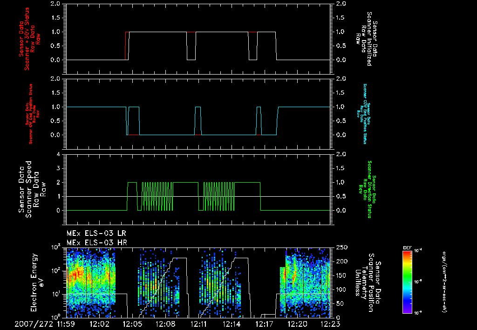Click the 'DEF' label above the color bar
The width and height of the screenshot is (477, 330).
tap(407, 248)
